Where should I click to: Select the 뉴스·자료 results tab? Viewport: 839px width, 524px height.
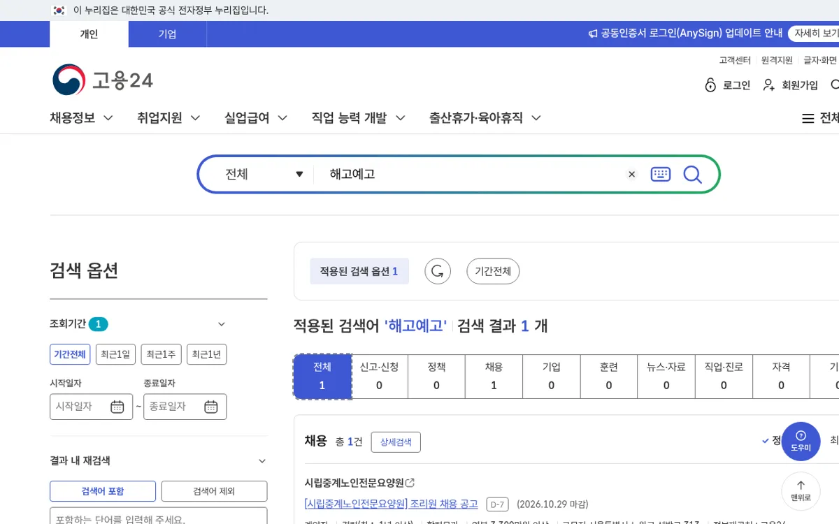[x=666, y=377]
